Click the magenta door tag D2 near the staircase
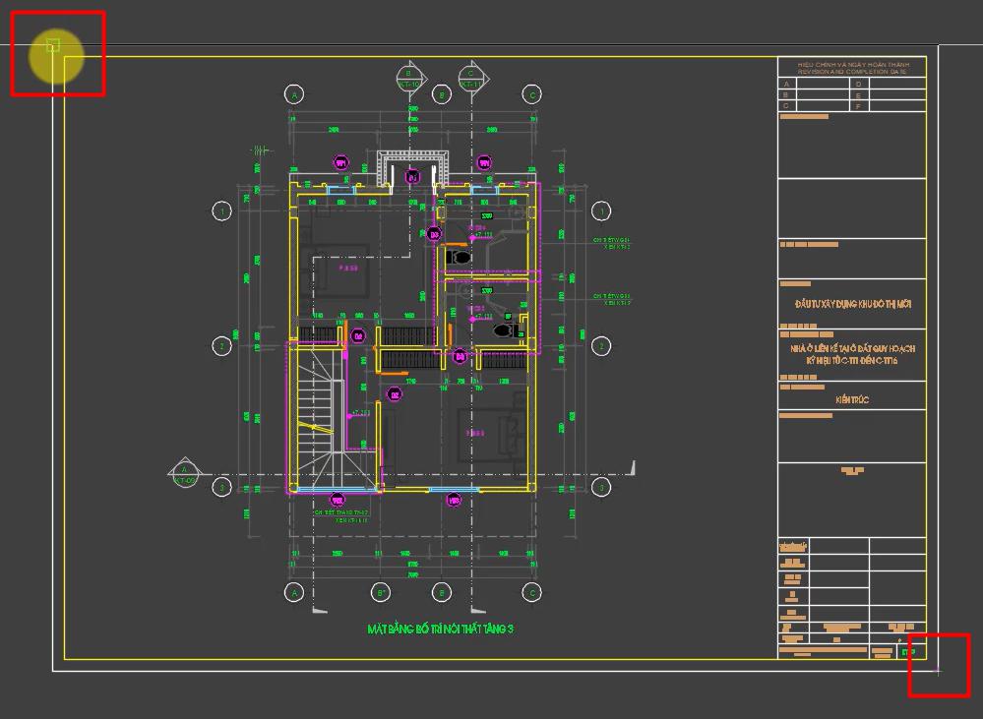The image size is (983, 719). (359, 335)
